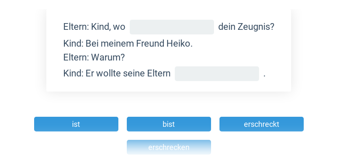Click the line 'Kind: Bei meinem Freund Heiko.'
Screen dimensions: 337x168
point(128,44)
